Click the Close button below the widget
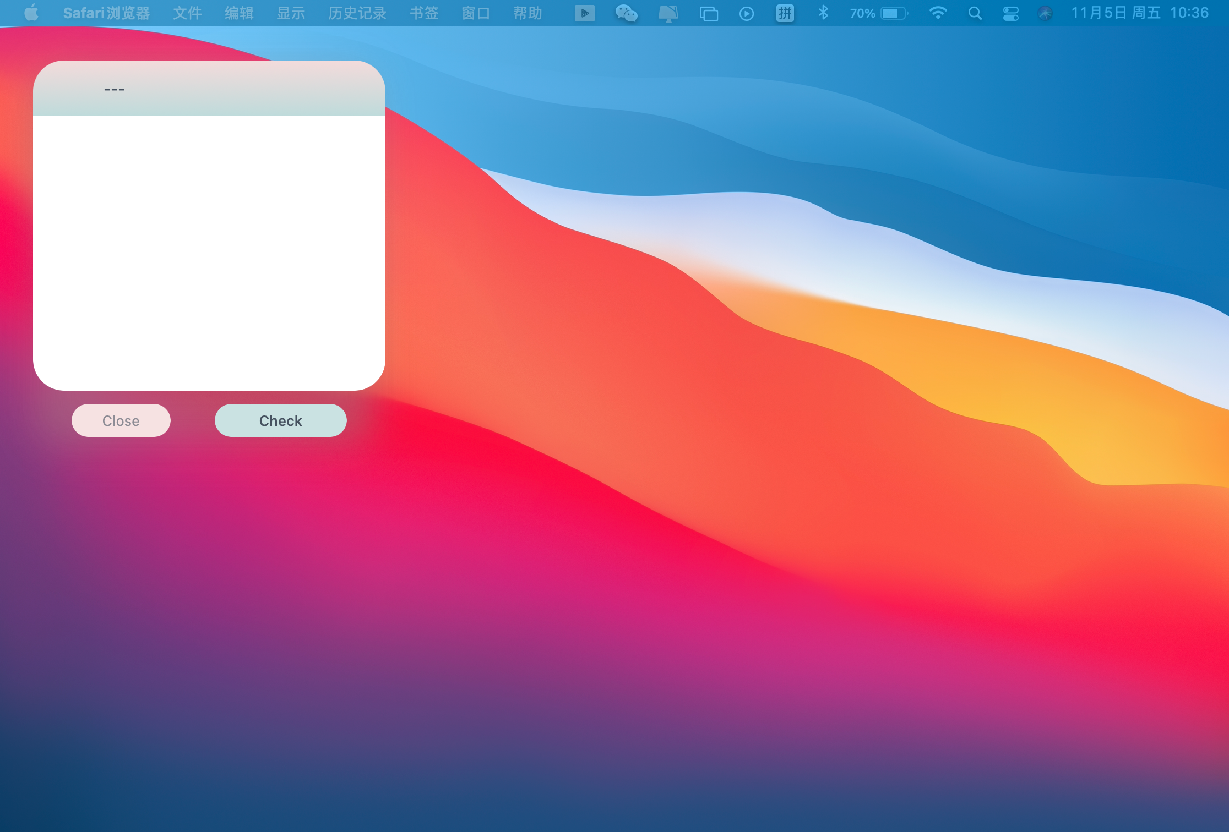The width and height of the screenshot is (1229, 832). [x=121, y=420]
